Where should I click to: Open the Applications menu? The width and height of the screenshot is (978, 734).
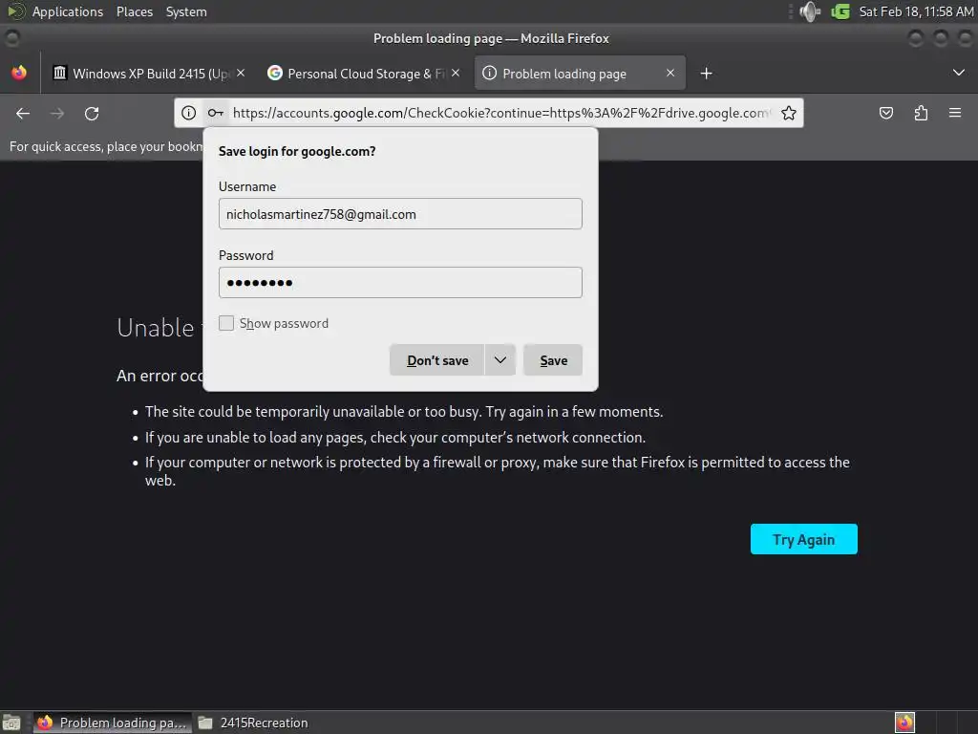tap(68, 11)
